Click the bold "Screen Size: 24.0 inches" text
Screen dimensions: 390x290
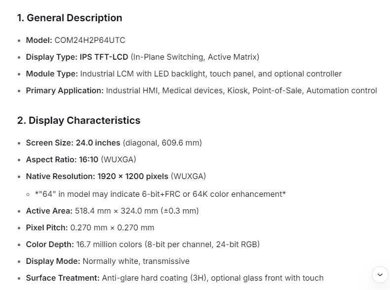[x=73, y=143]
